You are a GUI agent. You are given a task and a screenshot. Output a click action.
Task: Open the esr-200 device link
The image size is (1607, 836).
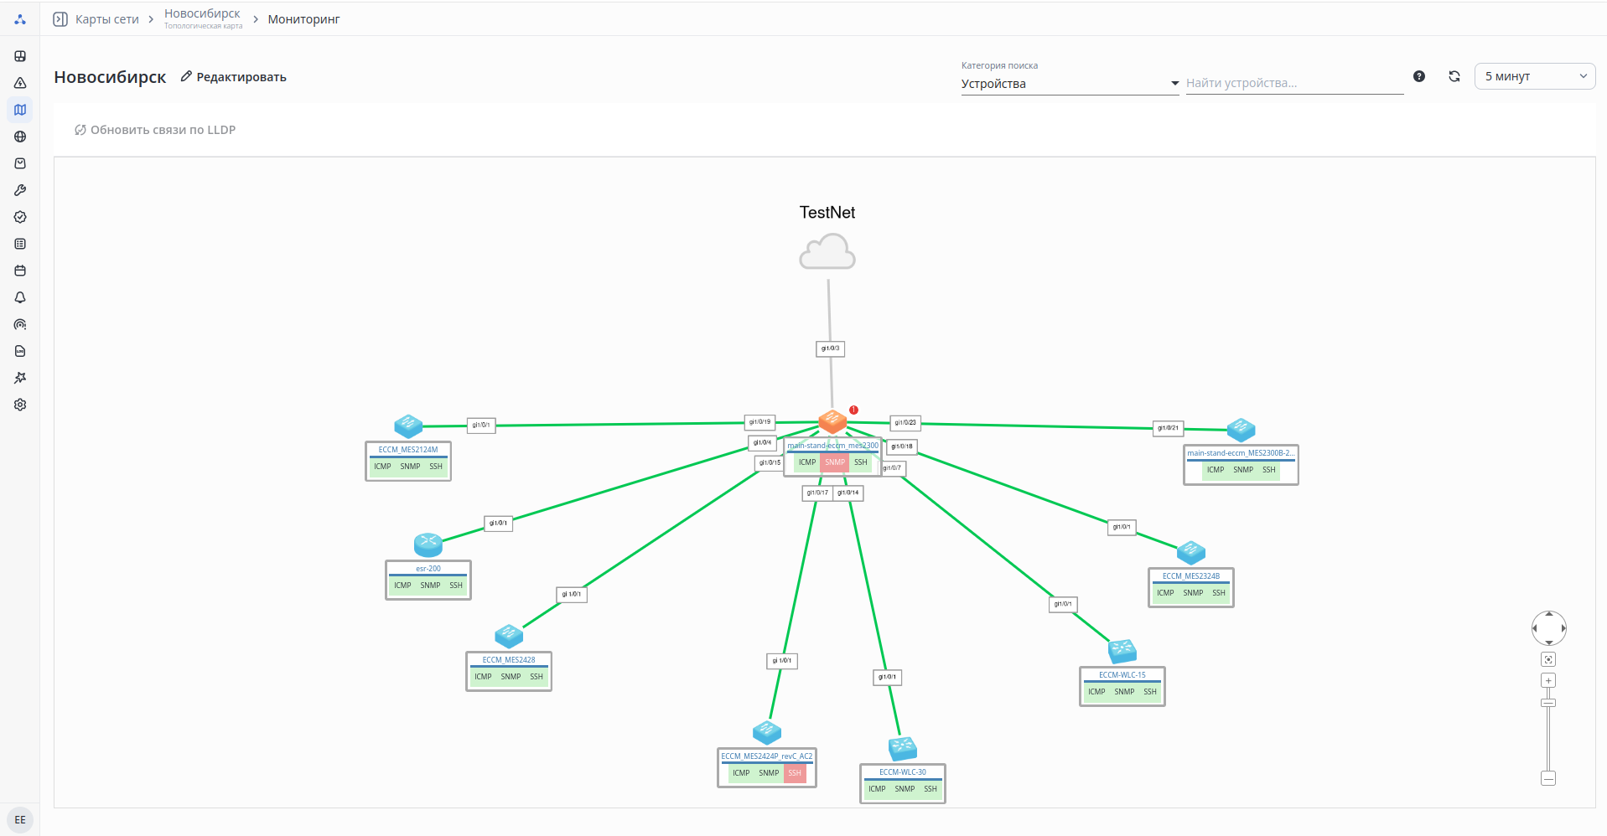tap(428, 569)
